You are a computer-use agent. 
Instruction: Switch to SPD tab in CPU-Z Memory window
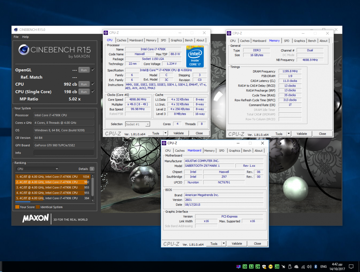pos(287,41)
